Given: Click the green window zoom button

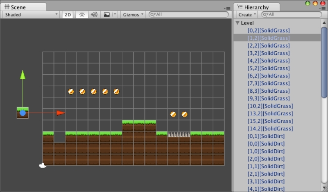Looking at the screenshot, I should click(x=308, y=3).
